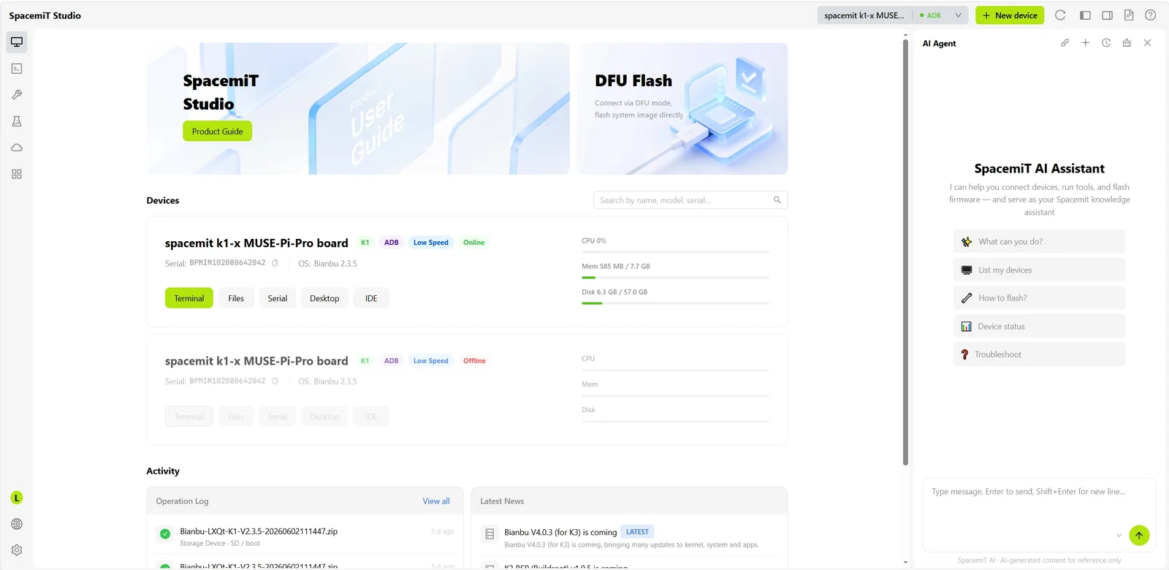Close the AI Agent panel
This screenshot has width=1169, height=570.
[x=1148, y=43]
